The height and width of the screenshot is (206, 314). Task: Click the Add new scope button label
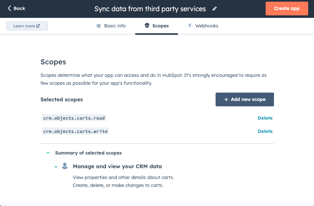pyautogui.click(x=248, y=100)
